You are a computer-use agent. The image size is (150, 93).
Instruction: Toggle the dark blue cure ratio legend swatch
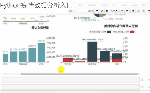point(109,32)
